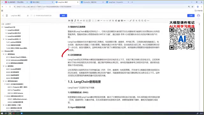Open outline entry '2.3.1.3. JSON Schema'
The height and width of the screenshot is (115, 204).
click(15, 93)
